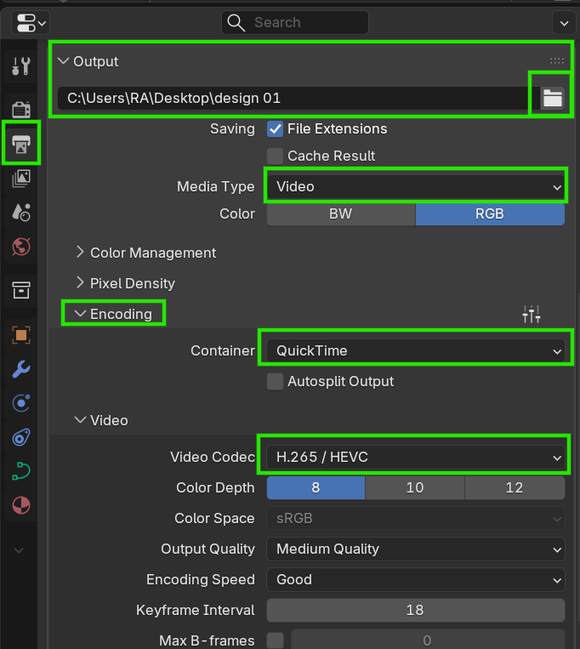The width and height of the screenshot is (580, 649).
Task: Click the Output panel drag grip dots
Action: pyautogui.click(x=557, y=61)
